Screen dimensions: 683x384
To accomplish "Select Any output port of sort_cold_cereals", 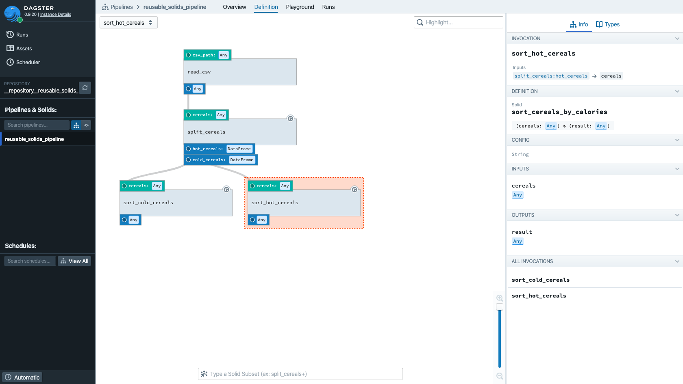I will click(x=131, y=220).
